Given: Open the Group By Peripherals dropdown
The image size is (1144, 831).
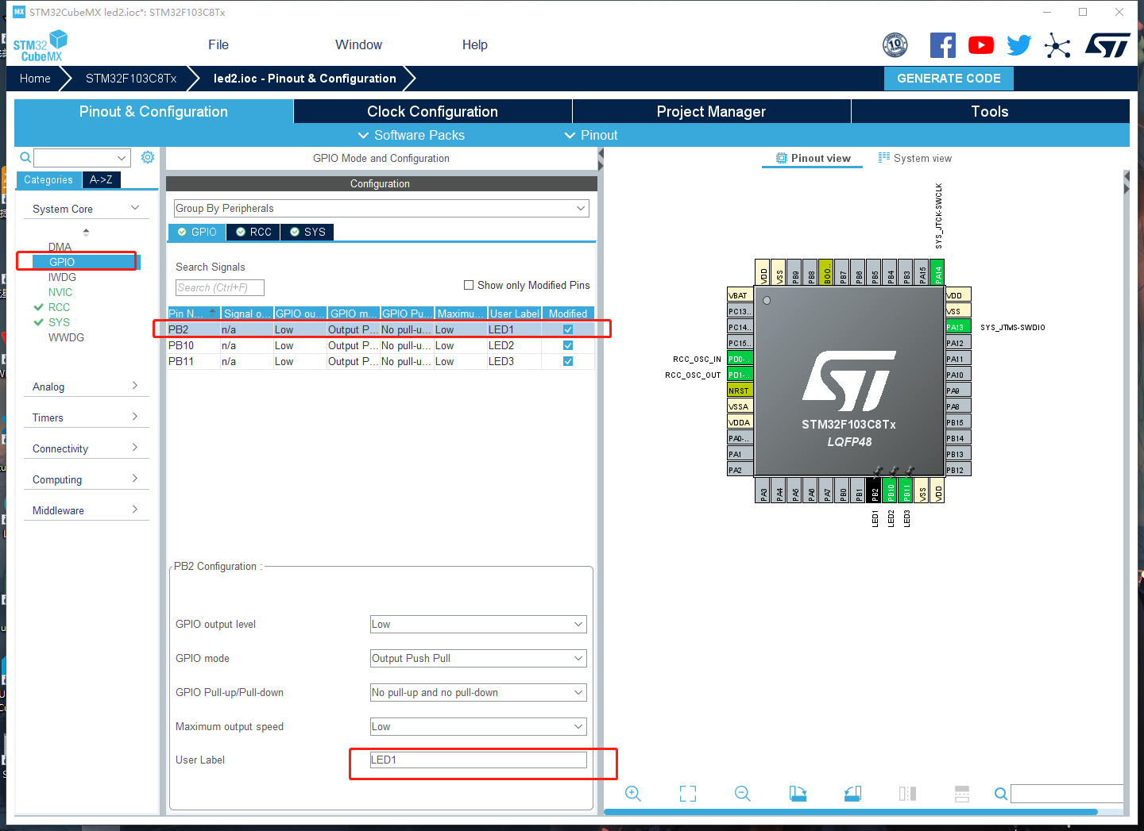Looking at the screenshot, I should [x=381, y=208].
